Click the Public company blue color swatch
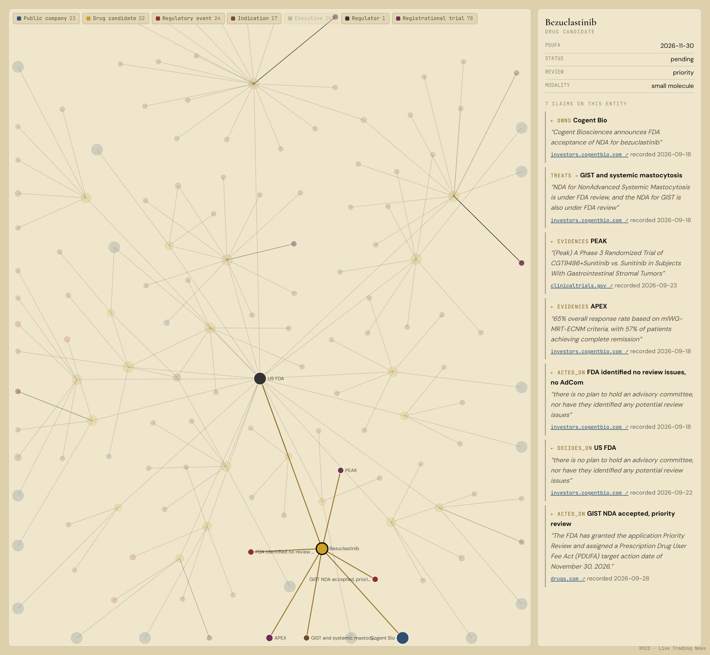 (19, 18)
